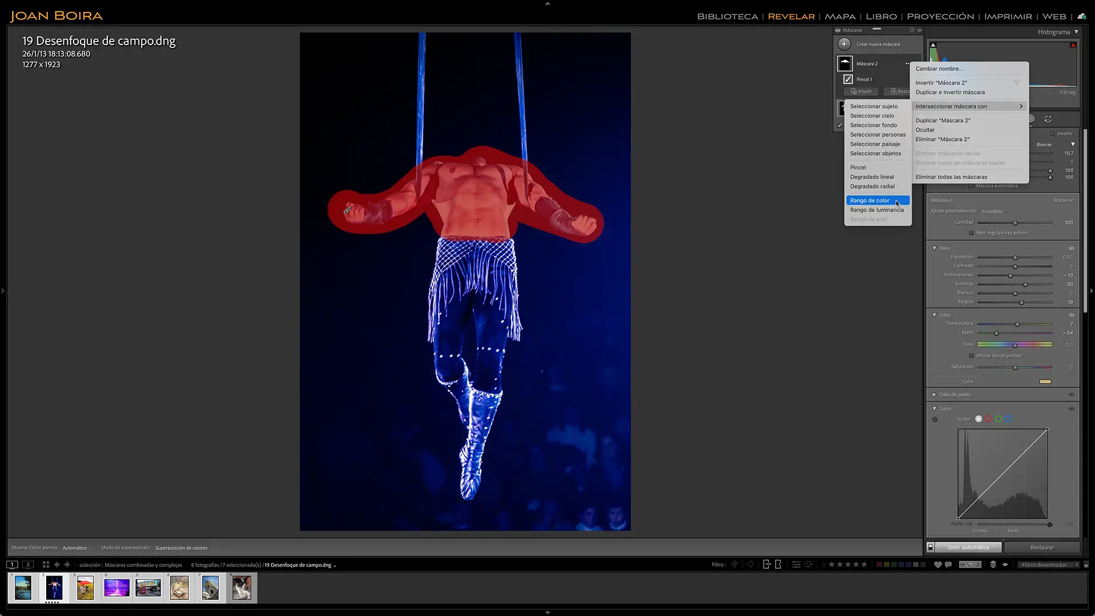Toggle the Máscaras panel eye visibility
The height and width of the screenshot is (616, 1095).
[x=838, y=30]
